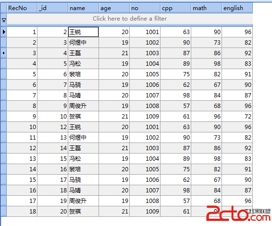Click the english column header
This screenshot has width=272, height=226.
tap(237, 8)
